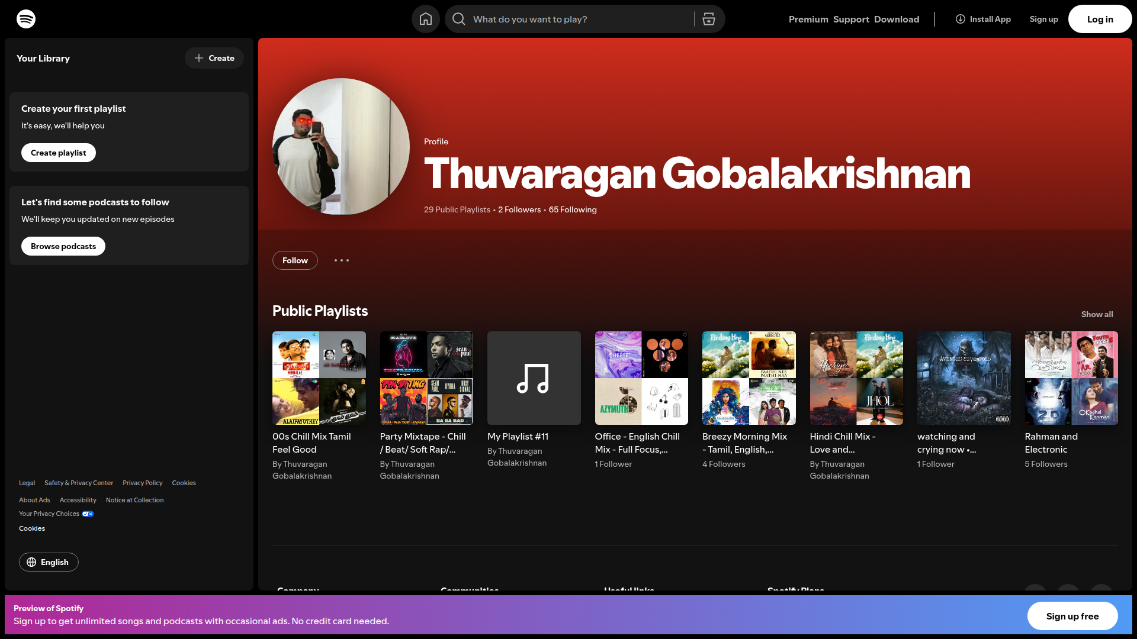The height and width of the screenshot is (639, 1137).
Task: Click the search magnifier icon
Action: [459, 19]
